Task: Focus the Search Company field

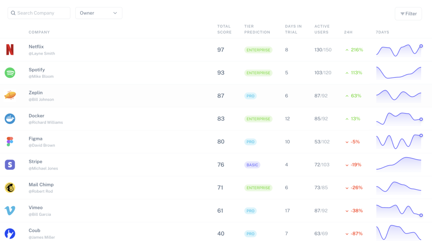Action: coord(39,13)
